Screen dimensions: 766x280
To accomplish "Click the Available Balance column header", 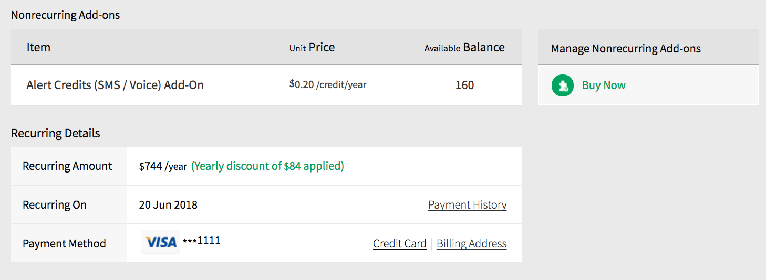I will [464, 48].
